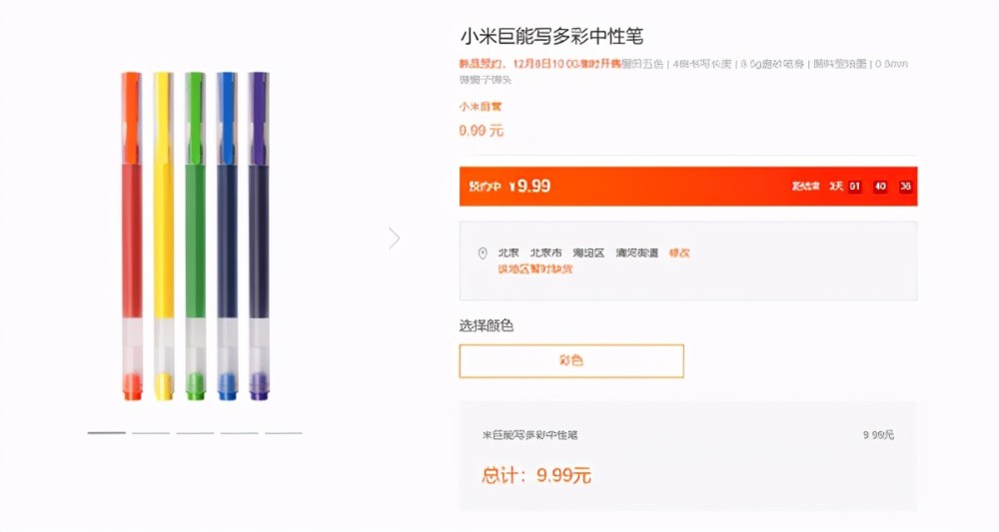Open the 海淀区 district selector in delivery address
Viewport: 999px width, 532px height.
point(588,253)
